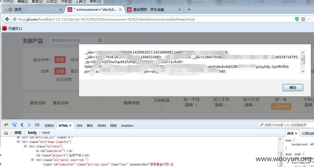Collapse the all-pros div node
Screen dimensions: 314x167
(x=25, y=146)
